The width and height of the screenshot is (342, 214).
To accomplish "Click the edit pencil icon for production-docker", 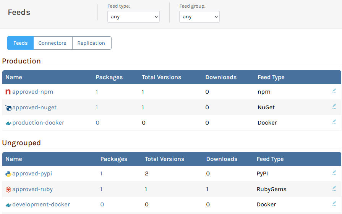I will 334,122.
